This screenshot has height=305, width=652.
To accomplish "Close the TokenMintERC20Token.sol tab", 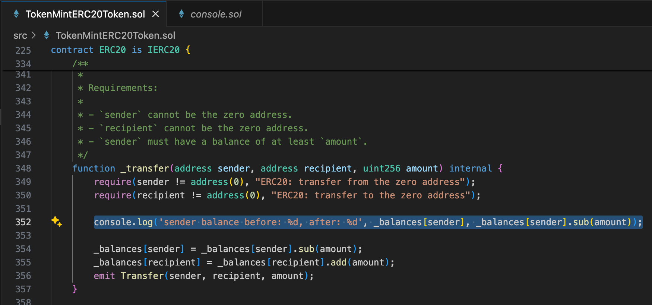I will pyautogui.click(x=156, y=14).
